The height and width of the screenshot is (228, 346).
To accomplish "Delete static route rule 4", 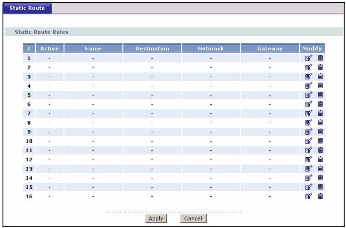I will click(x=320, y=86).
